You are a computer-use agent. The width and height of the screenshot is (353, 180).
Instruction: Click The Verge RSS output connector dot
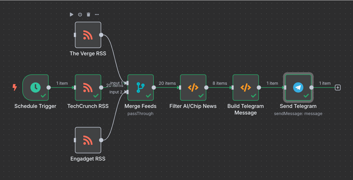pos(101,35)
